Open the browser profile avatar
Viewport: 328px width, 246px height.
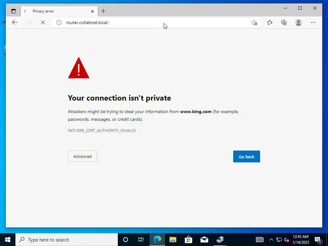coord(299,22)
